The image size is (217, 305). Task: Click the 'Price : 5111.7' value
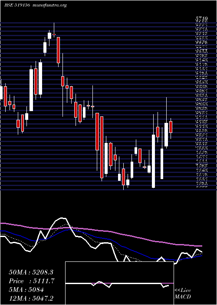(x=32, y=281)
